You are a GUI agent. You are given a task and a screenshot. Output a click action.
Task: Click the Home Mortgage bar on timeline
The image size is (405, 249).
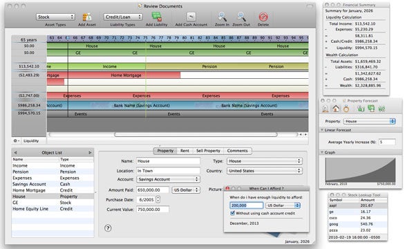click(x=113, y=75)
